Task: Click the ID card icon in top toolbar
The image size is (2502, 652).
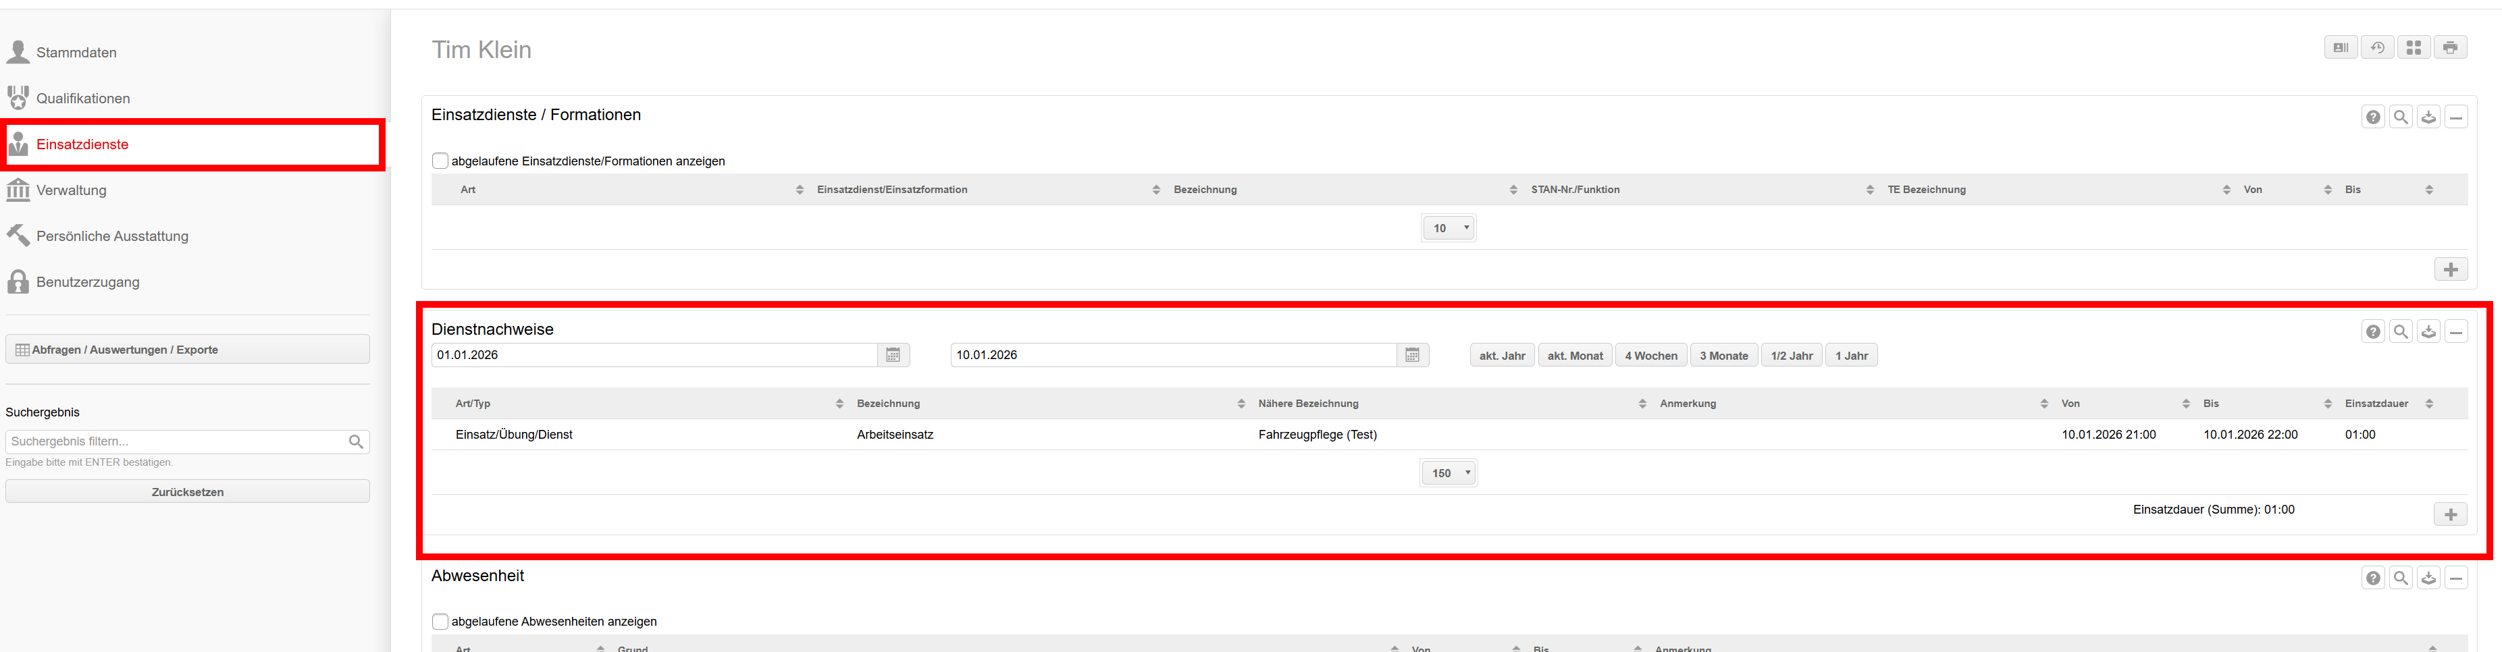Action: coord(2340,47)
